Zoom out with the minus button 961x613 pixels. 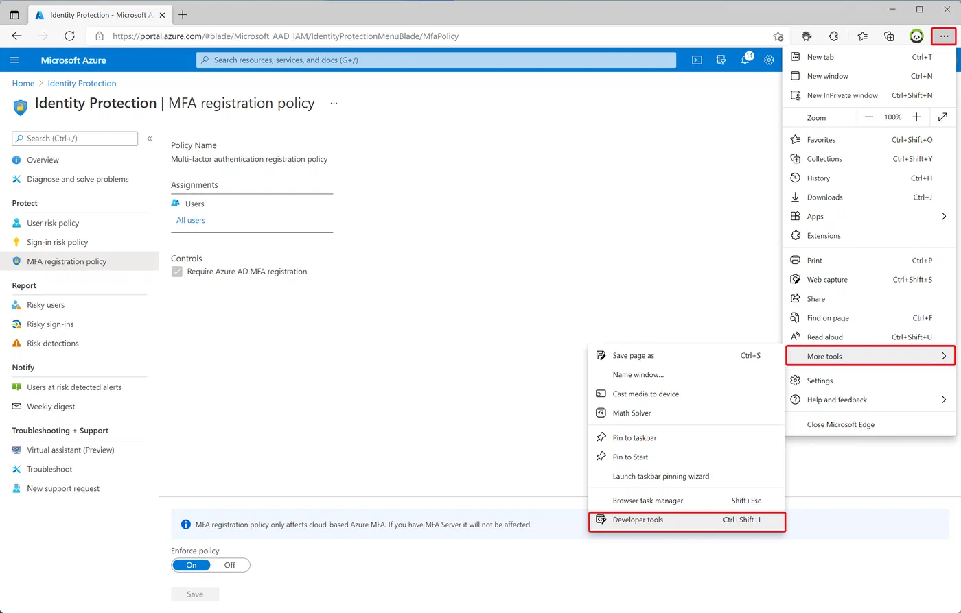pos(869,117)
